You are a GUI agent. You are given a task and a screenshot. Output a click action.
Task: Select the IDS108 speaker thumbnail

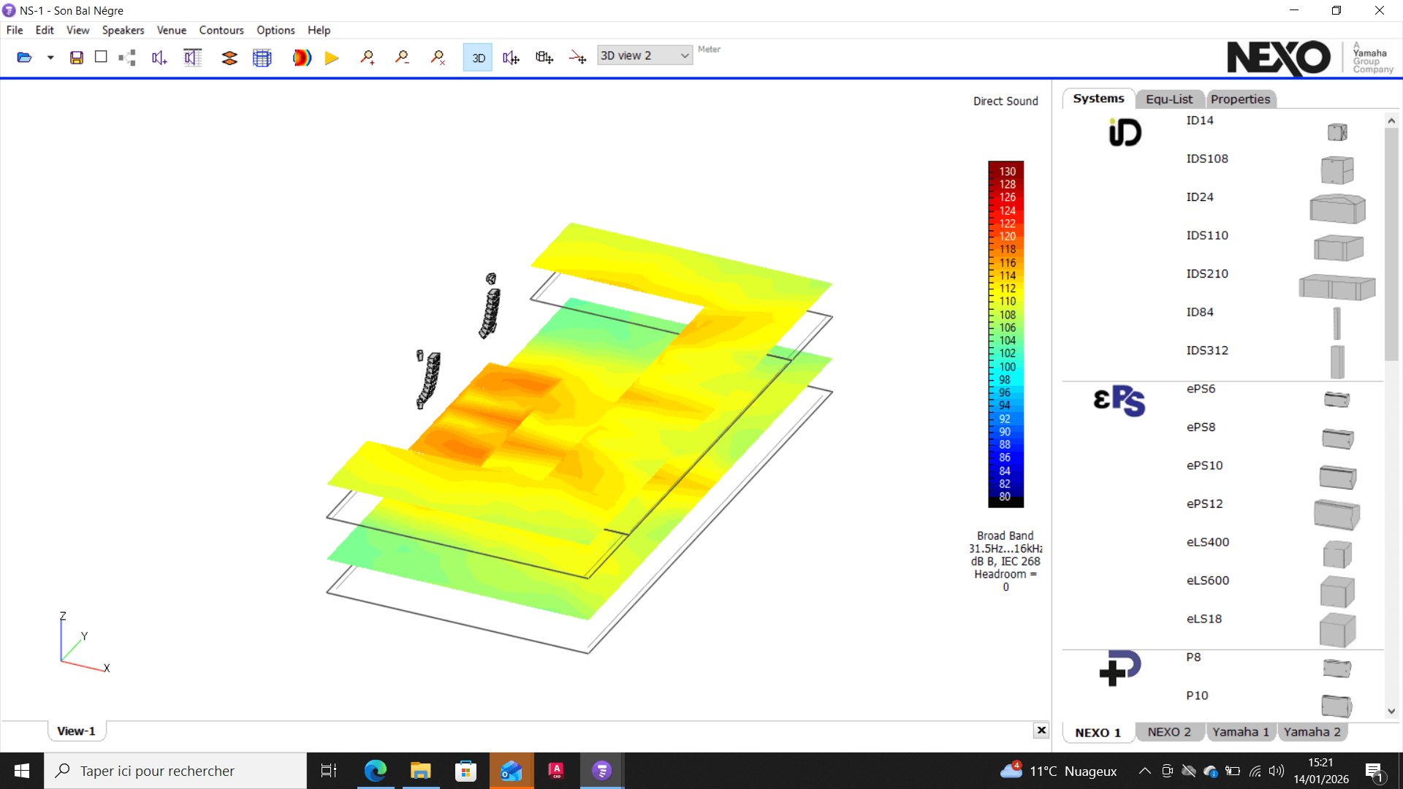pos(1337,169)
